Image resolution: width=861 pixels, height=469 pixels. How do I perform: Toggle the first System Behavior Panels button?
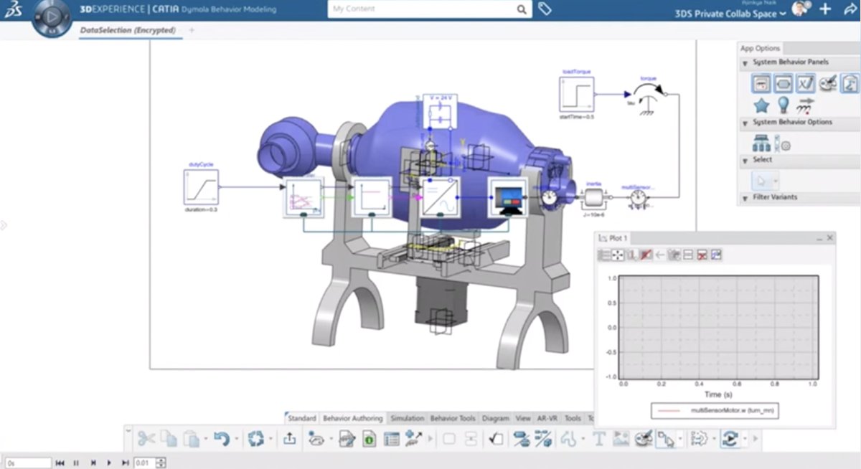761,83
